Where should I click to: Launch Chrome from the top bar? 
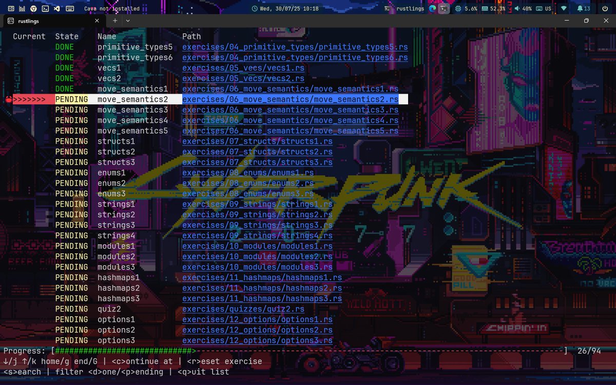tap(33, 9)
